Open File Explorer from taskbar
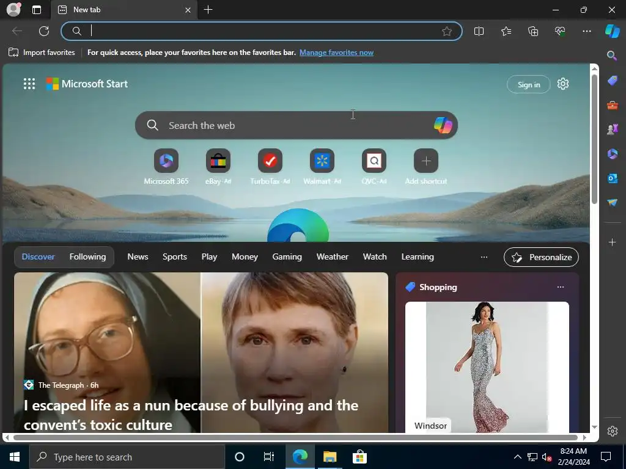Viewport: 626px width, 469px height. (x=330, y=457)
